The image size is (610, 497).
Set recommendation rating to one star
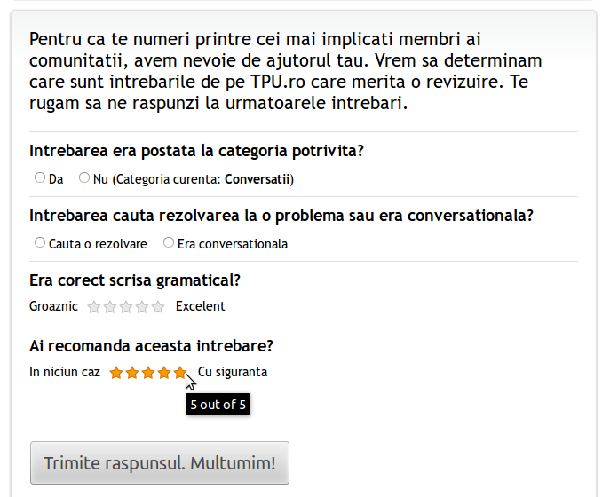(x=115, y=373)
